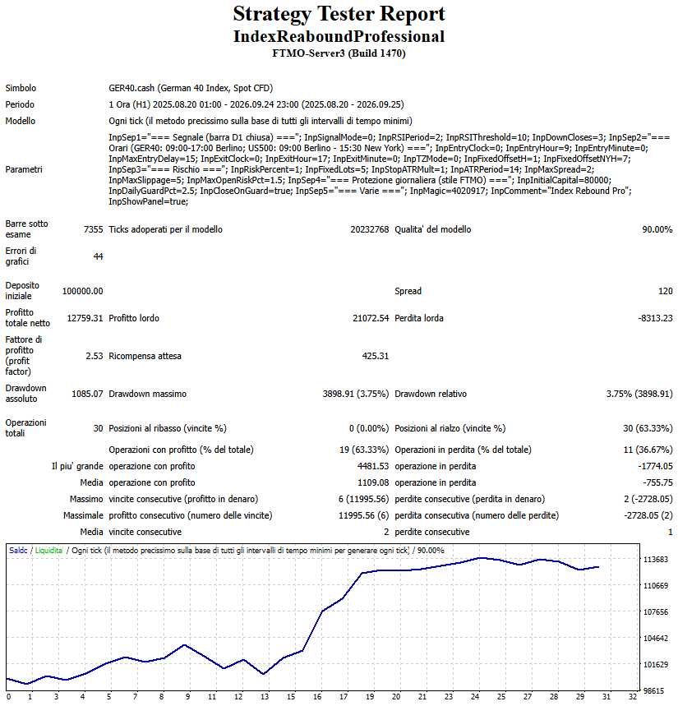Click the chart axis value '113683'
This screenshot has width=678, height=706.
[x=656, y=560]
